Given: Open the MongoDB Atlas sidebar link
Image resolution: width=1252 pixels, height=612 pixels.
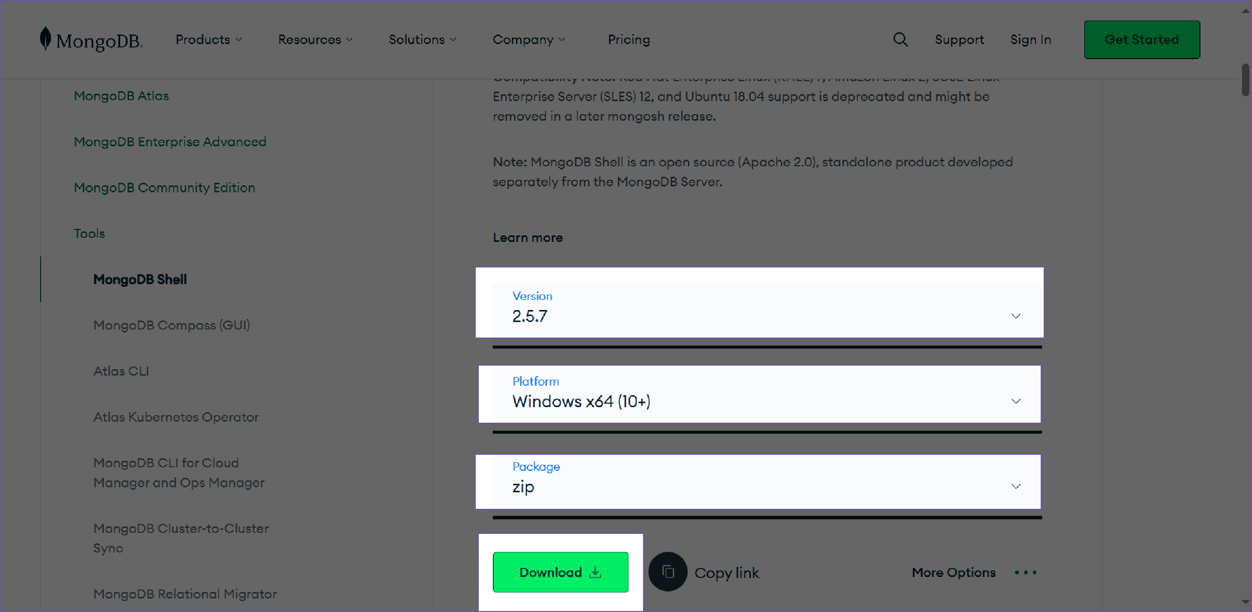Looking at the screenshot, I should [121, 96].
